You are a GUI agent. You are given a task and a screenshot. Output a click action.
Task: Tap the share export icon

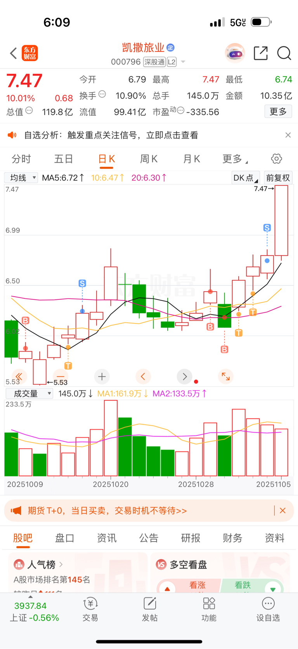click(x=261, y=53)
